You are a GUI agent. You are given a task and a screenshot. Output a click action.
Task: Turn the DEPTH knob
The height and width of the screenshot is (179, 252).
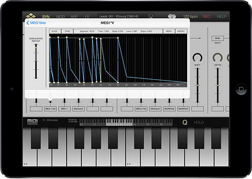(218, 58)
